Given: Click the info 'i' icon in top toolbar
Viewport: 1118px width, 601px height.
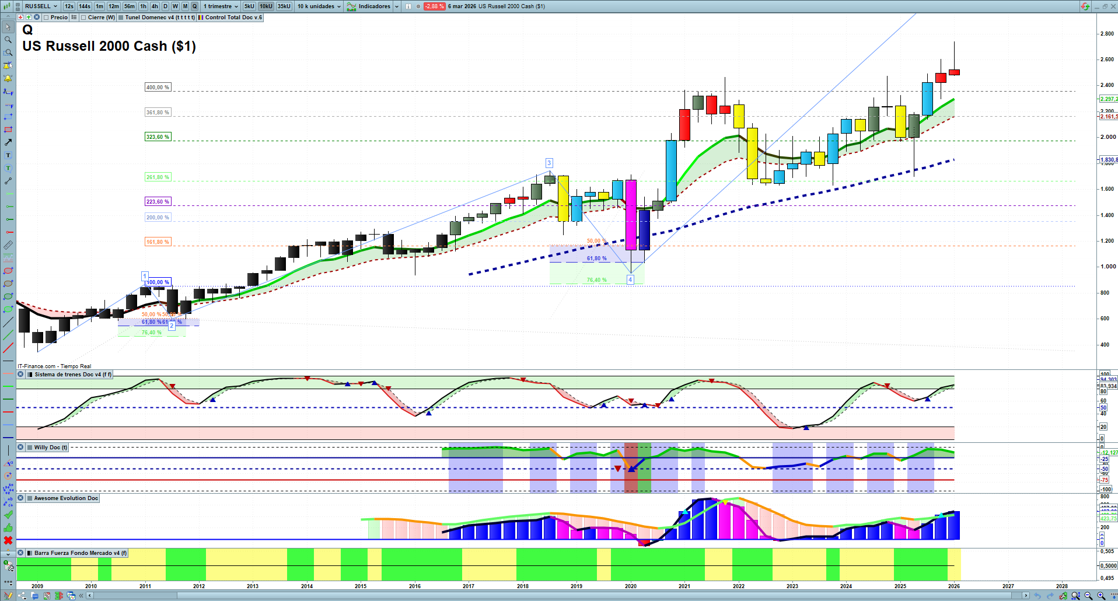Looking at the screenshot, I should pos(408,6).
